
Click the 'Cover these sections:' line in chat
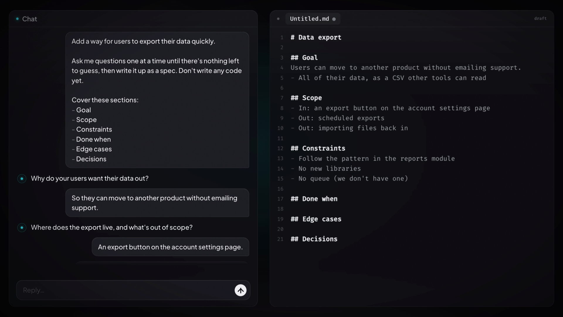(105, 100)
